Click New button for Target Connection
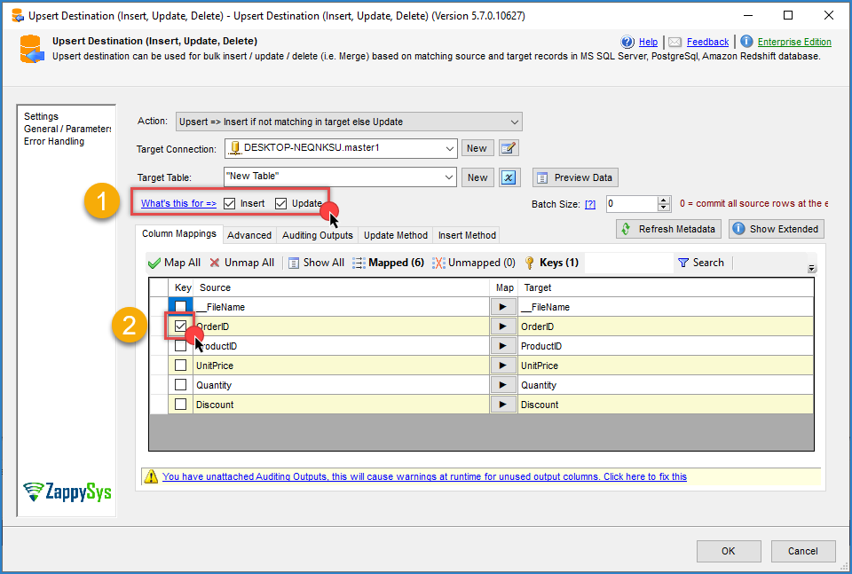This screenshot has height=574, width=852. tap(477, 148)
